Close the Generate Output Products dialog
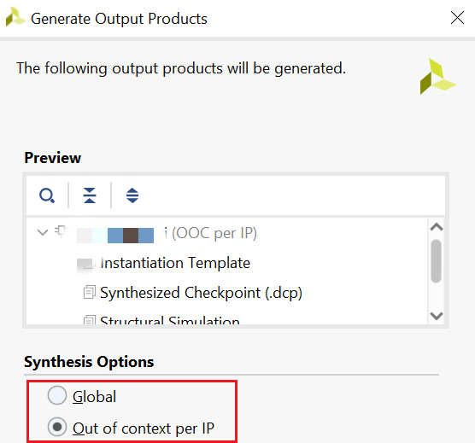475x443 pixels. pyautogui.click(x=457, y=18)
